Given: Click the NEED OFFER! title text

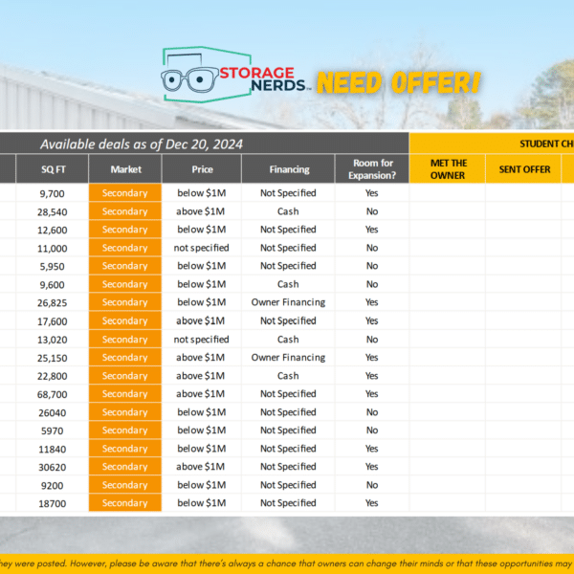Looking at the screenshot, I should pos(398,84).
